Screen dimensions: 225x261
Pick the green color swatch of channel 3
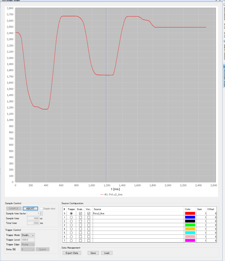[x=190, y=225]
